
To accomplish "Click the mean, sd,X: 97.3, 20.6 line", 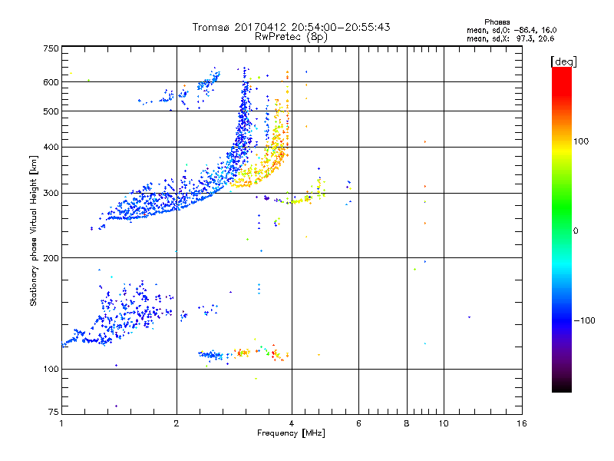I will tap(510, 38).
